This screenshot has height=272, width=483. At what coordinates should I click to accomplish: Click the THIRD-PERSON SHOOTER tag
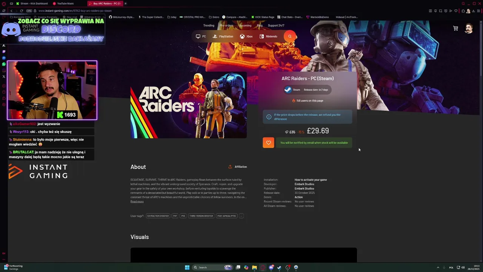pos(201,216)
